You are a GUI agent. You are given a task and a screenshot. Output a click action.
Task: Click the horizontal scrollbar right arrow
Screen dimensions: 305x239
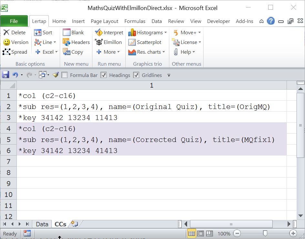pos(289,224)
